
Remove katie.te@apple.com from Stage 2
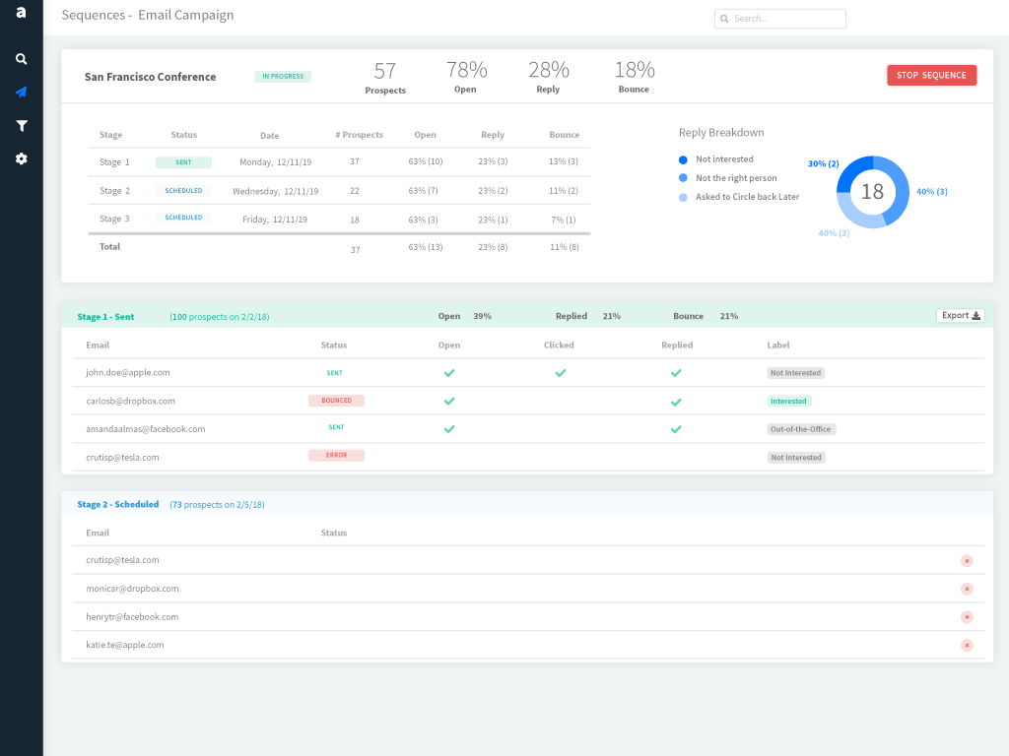point(967,646)
